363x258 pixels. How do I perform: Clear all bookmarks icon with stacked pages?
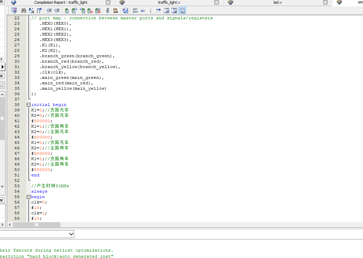(98, 10)
